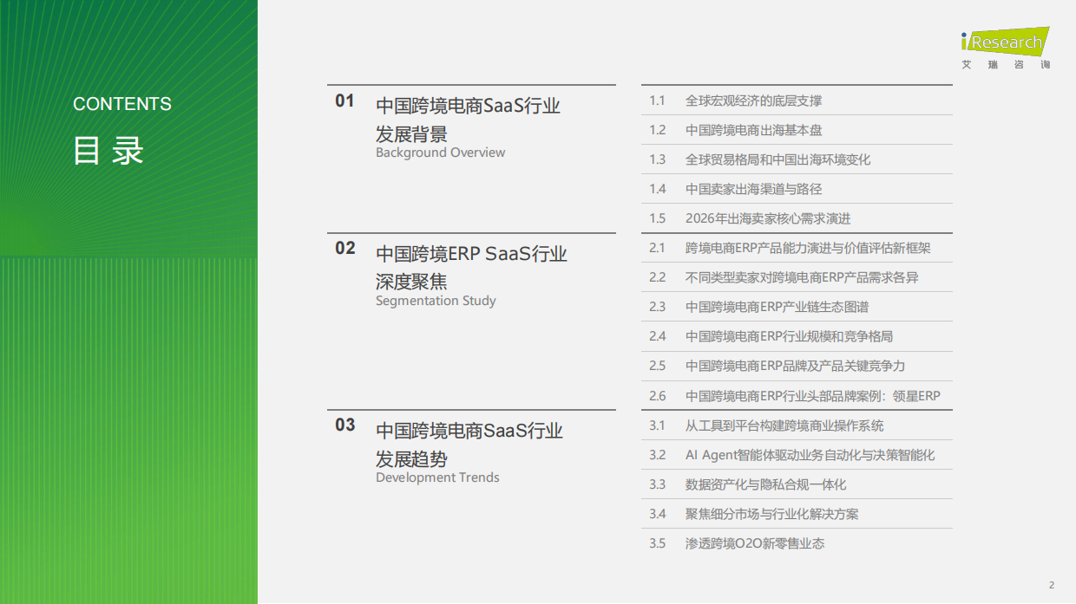Select entry 中国卖家出海渠道与路径
The height and width of the screenshot is (604, 1076).
[753, 189]
